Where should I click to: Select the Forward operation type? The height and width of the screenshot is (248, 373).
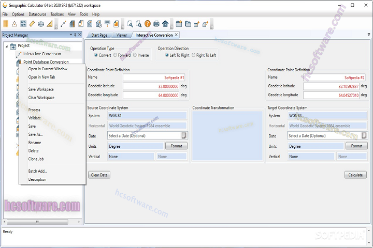(117, 55)
